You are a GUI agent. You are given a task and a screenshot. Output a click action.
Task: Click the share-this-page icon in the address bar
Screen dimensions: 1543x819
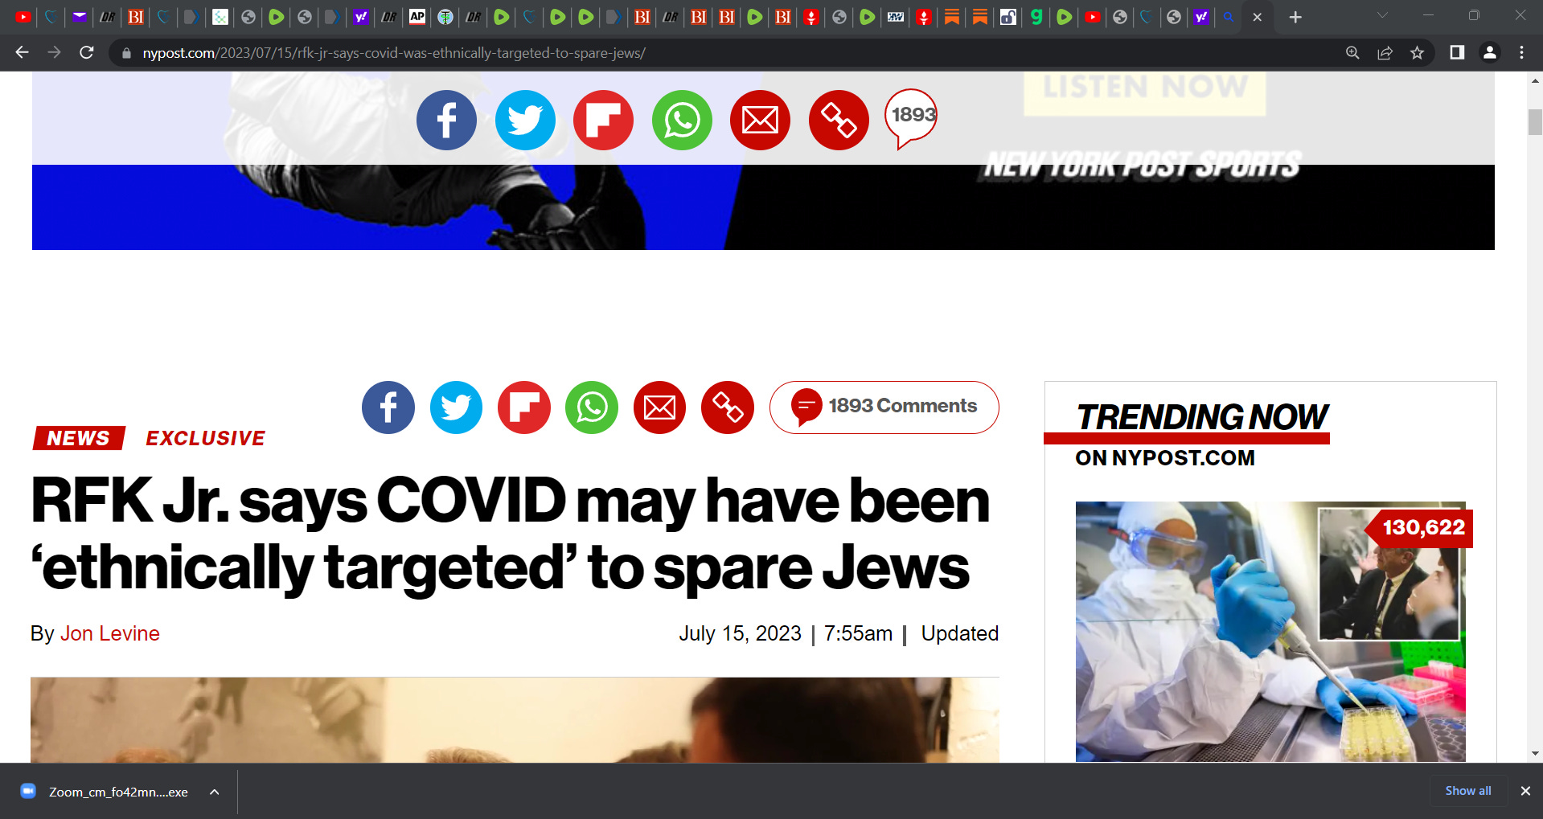coord(1385,52)
